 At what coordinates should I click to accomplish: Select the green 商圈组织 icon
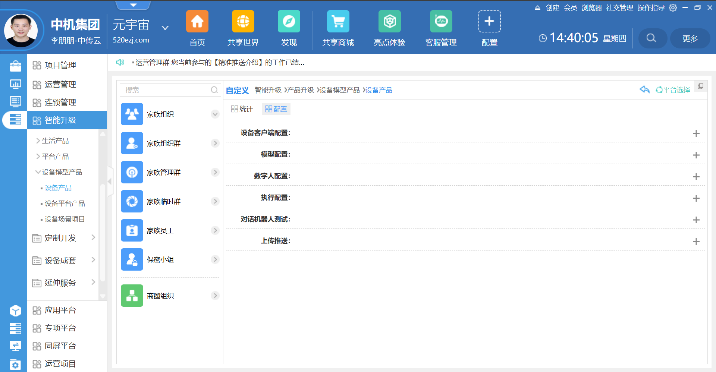pyautogui.click(x=132, y=296)
